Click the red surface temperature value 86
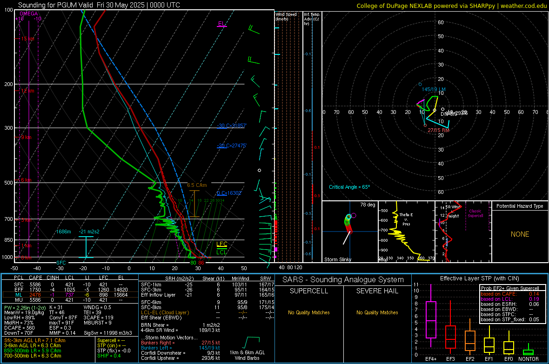This screenshot has height=364, width=549. (x=201, y=263)
